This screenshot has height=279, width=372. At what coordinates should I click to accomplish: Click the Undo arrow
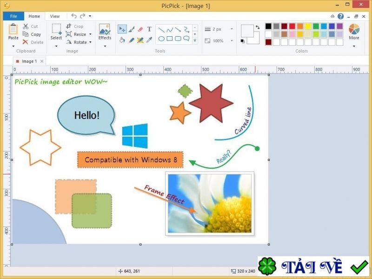pos(73,16)
